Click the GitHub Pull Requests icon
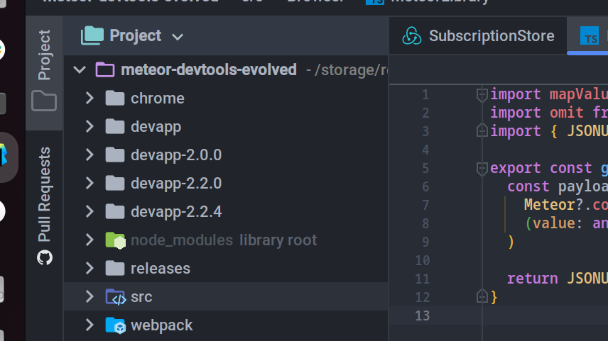 [x=44, y=257]
